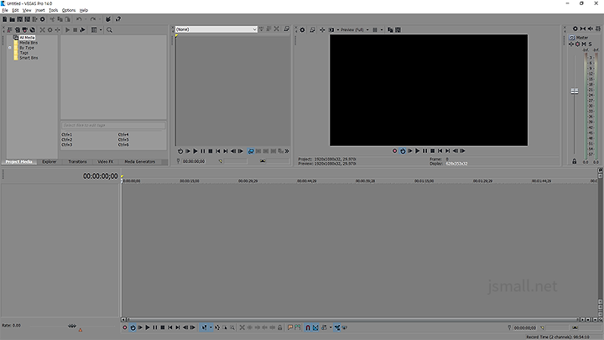Screen dimensions: 604x340
Task: Toggle Master Solo S button
Action: (590, 44)
